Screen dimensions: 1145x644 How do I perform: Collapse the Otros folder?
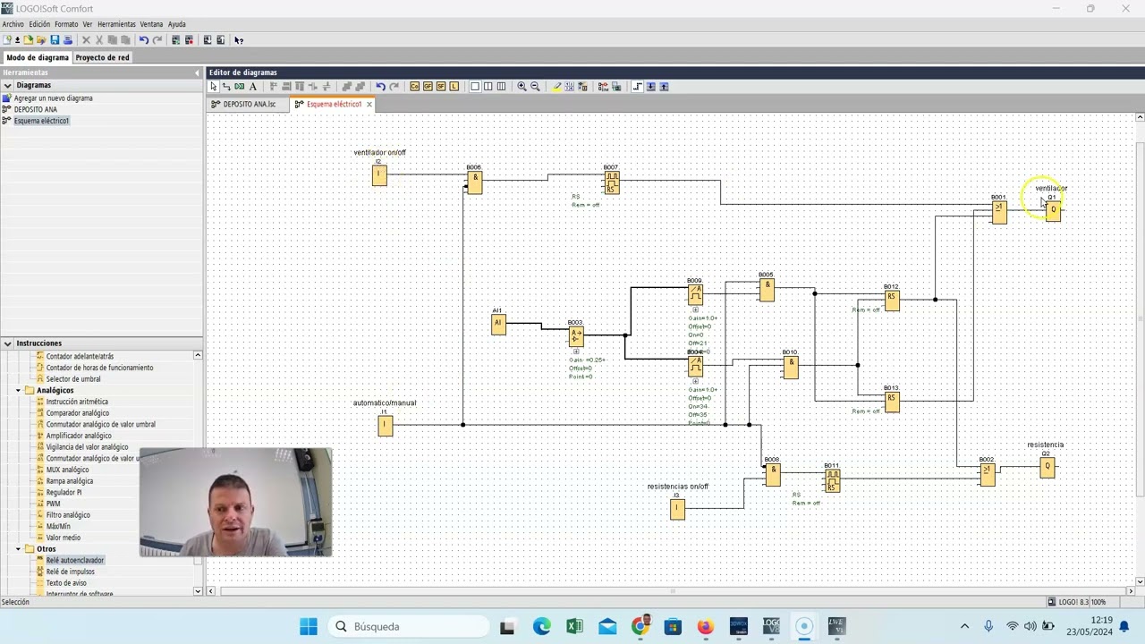(x=18, y=549)
